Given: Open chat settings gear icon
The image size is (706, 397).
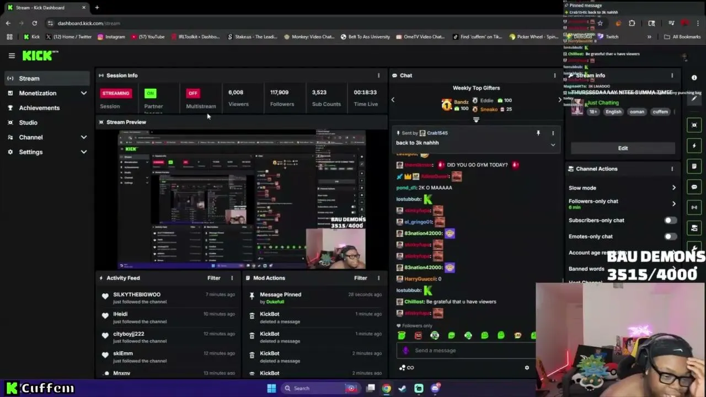Looking at the screenshot, I should coord(527,368).
